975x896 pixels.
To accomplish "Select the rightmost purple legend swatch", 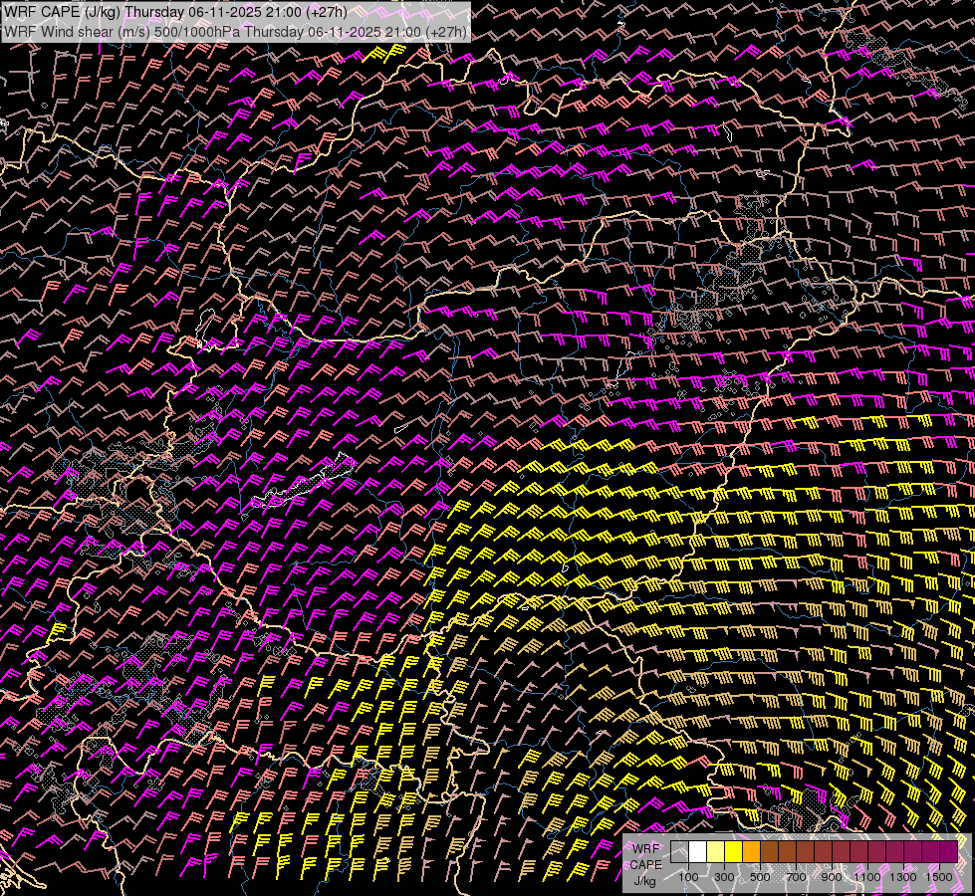I will click(x=948, y=852).
